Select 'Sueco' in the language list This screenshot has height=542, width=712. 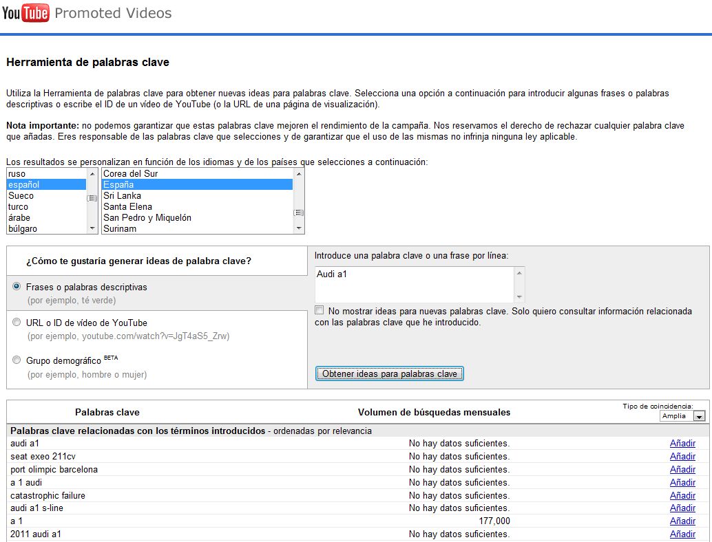tap(46, 195)
